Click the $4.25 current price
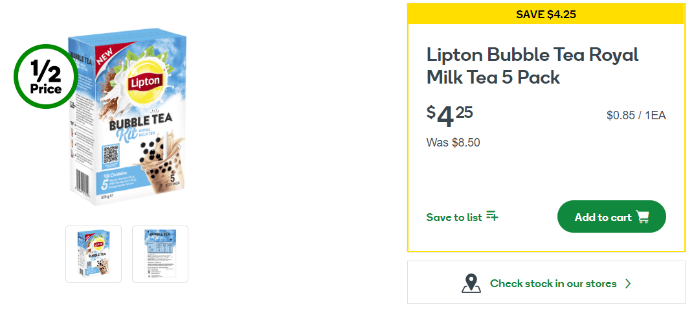 tap(450, 115)
